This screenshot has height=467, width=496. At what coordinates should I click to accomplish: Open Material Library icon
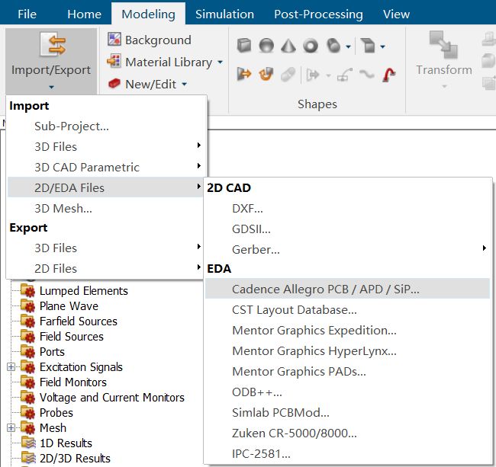(x=114, y=62)
